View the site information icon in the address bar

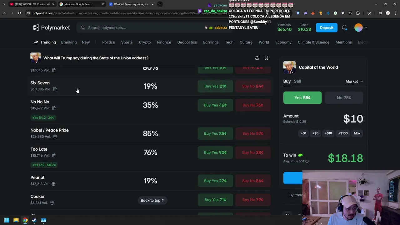[x=28, y=13]
